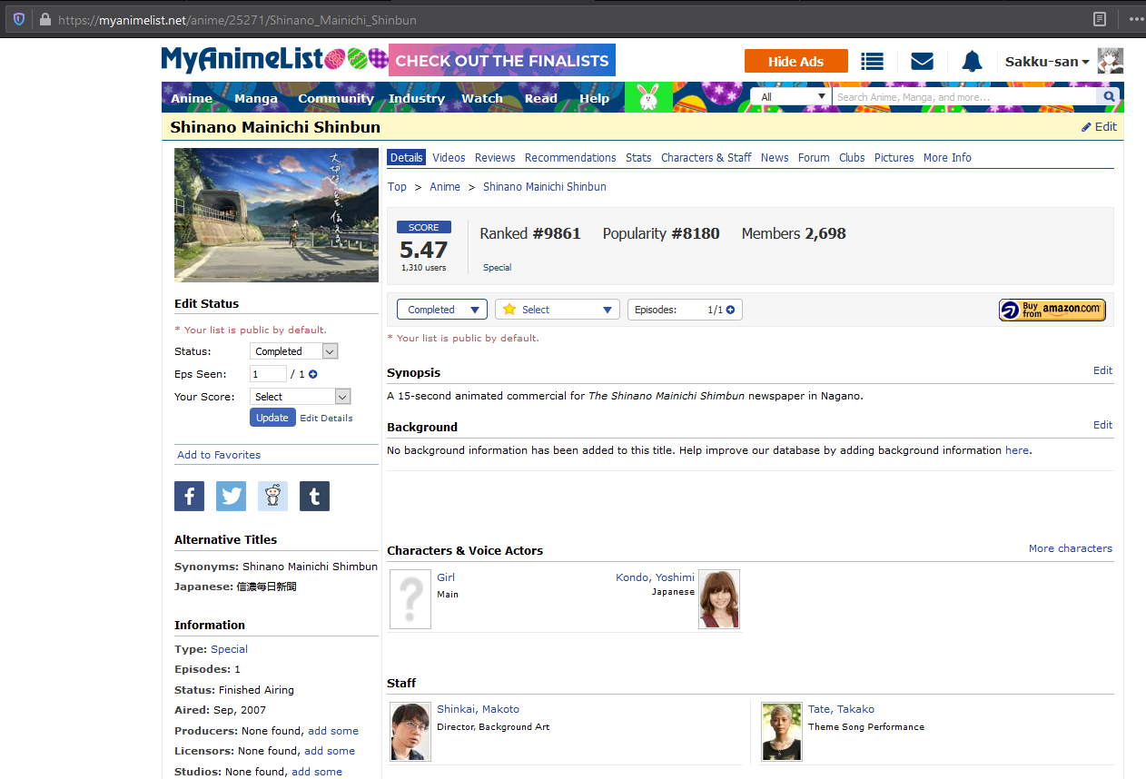1146x779 pixels.
Task: Click the Twitter share icon
Action: coord(231,497)
